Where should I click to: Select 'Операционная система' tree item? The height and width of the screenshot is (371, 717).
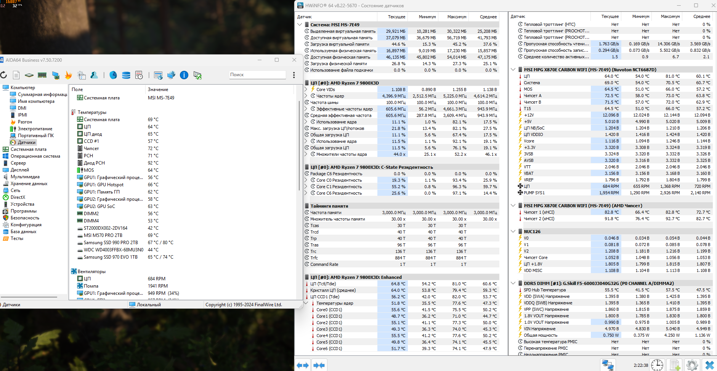[x=35, y=156]
